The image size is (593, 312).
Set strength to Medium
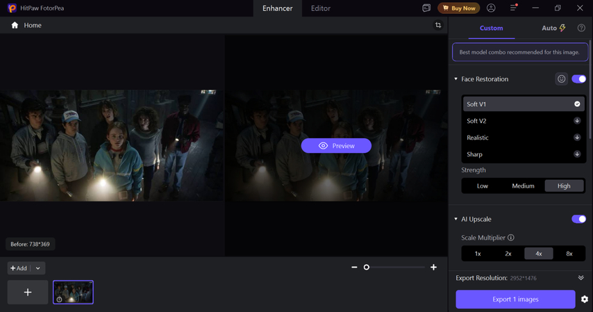tap(523, 186)
